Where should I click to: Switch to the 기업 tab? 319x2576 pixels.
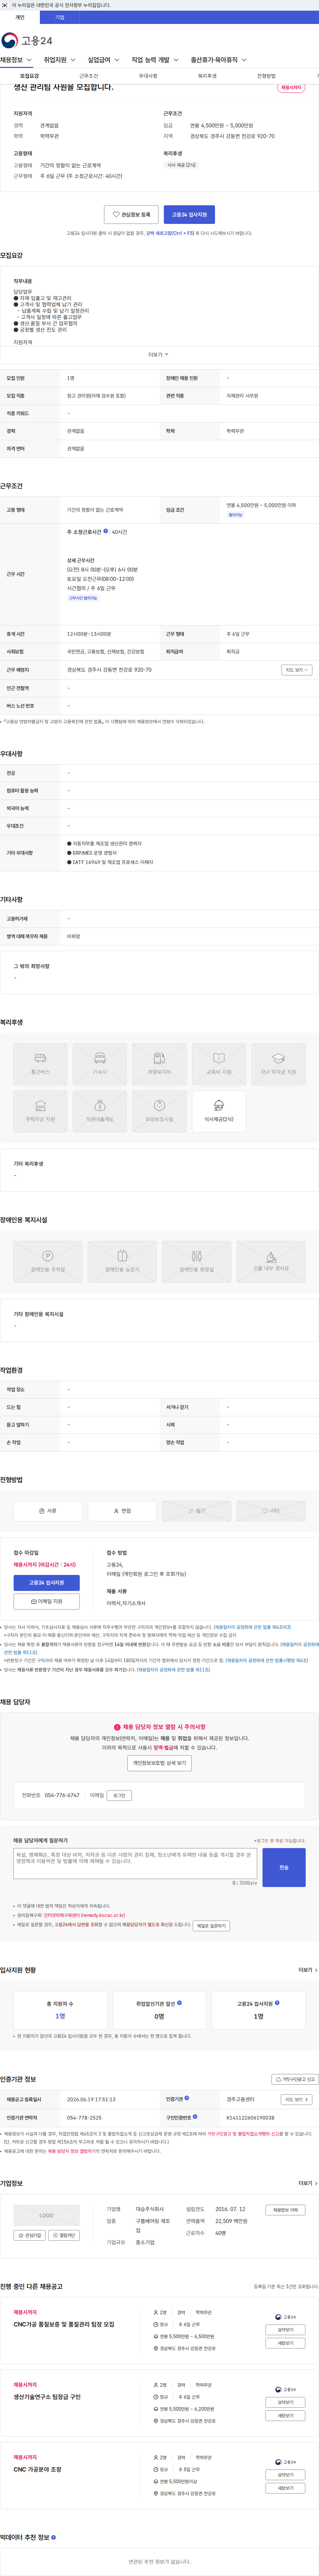click(x=60, y=17)
